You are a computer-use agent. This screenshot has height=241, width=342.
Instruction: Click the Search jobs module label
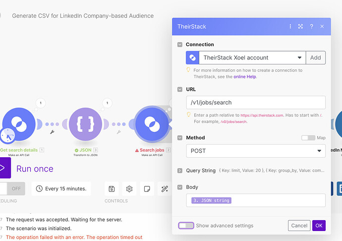tap(152, 150)
